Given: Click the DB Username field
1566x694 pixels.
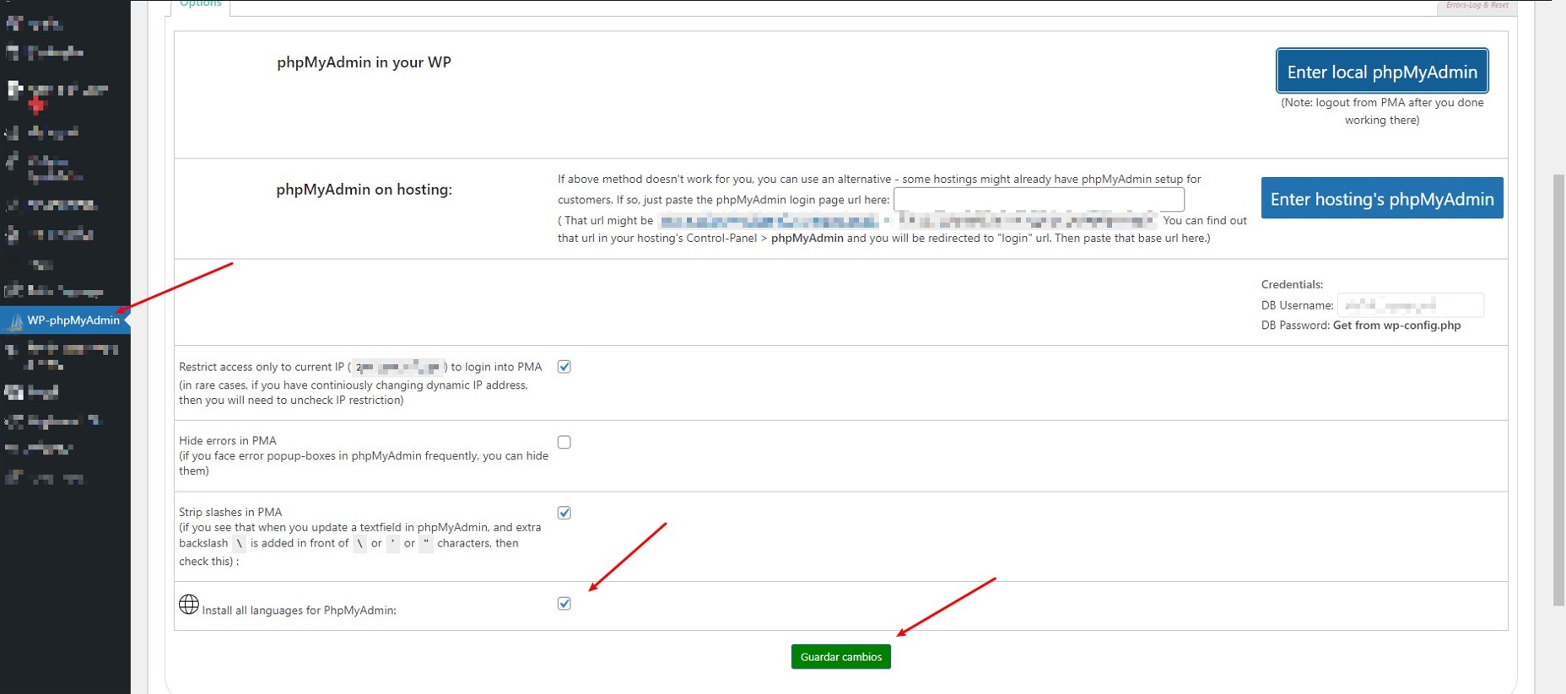Looking at the screenshot, I should pyautogui.click(x=1410, y=305).
